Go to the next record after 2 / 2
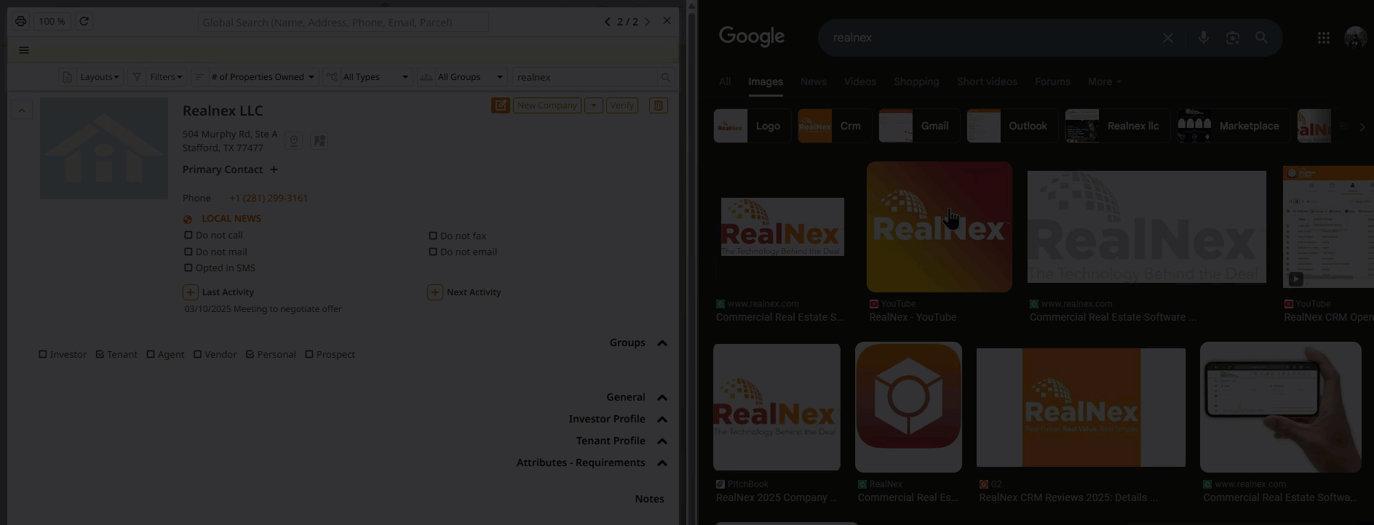1374x525 pixels. 647,22
